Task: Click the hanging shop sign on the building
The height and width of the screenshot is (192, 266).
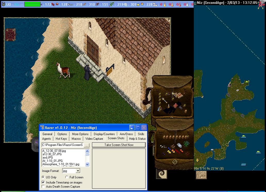Action: point(110,70)
